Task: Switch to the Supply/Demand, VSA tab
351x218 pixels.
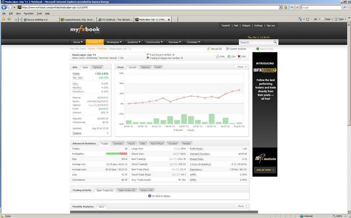Action: 78,19
